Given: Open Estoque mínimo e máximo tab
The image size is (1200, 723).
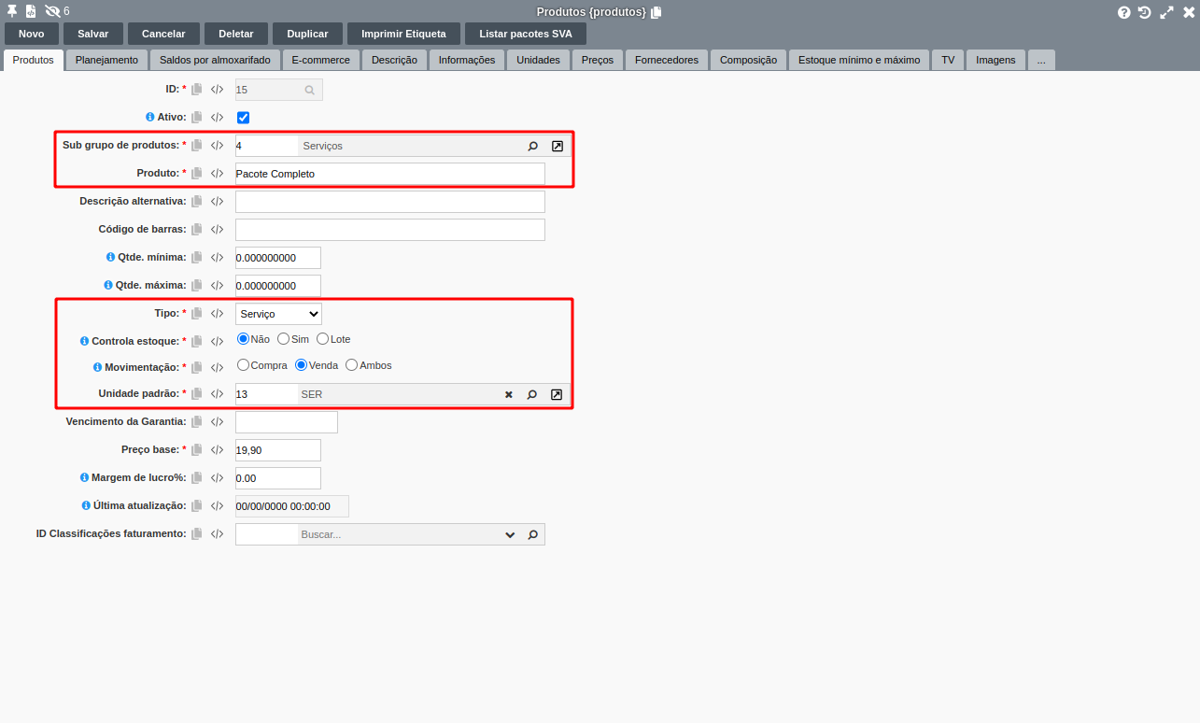Looking at the screenshot, I should click(x=859, y=60).
